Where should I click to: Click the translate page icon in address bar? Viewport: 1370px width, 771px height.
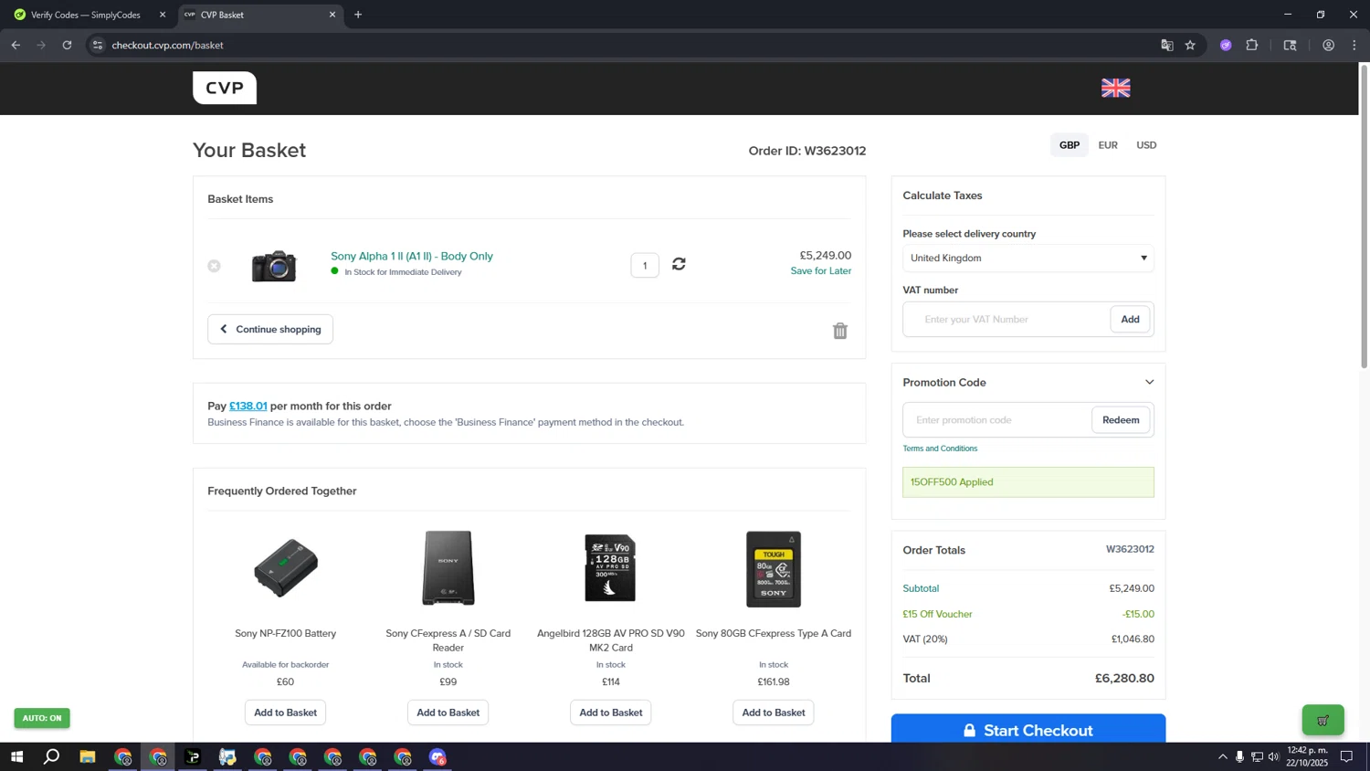[1166, 45]
